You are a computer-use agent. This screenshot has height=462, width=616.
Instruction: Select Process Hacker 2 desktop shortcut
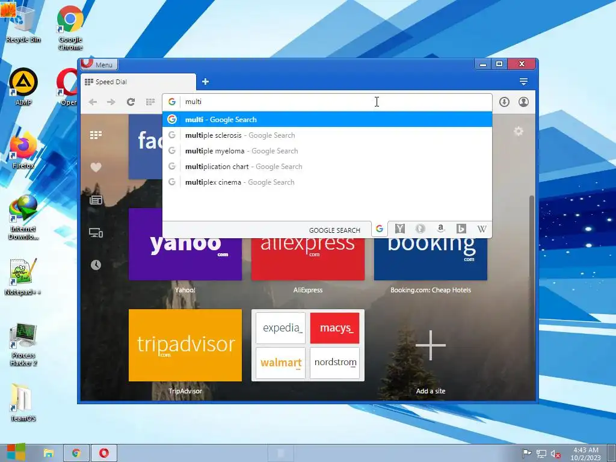pos(23,345)
